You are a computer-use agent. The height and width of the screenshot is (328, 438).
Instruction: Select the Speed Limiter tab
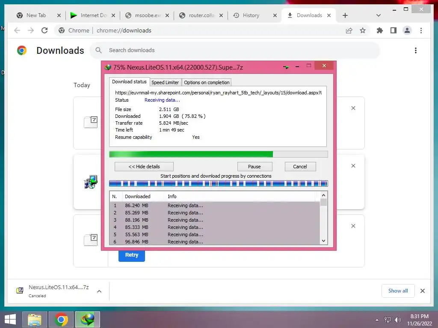165,82
